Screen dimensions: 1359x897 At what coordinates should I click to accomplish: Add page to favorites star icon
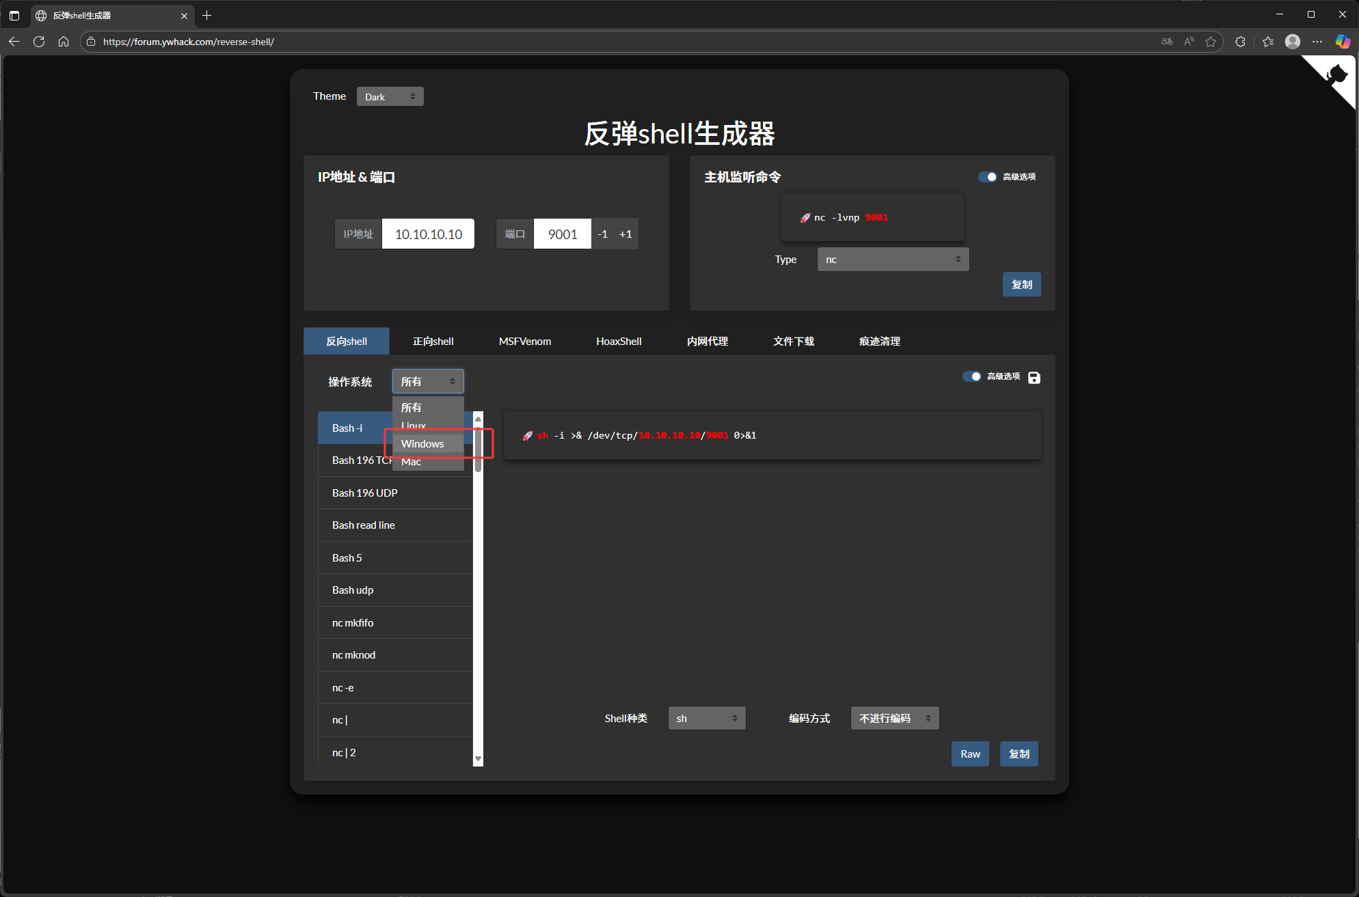click(x=1211, y=42)
